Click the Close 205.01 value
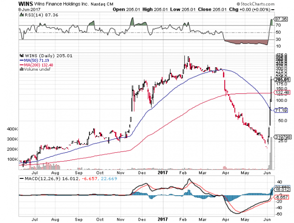 [212, 9]
